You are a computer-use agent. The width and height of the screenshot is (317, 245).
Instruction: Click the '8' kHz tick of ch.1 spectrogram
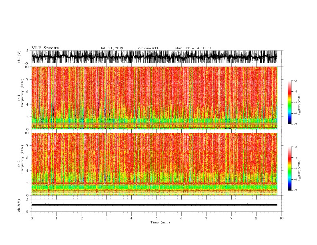[28, 79]
